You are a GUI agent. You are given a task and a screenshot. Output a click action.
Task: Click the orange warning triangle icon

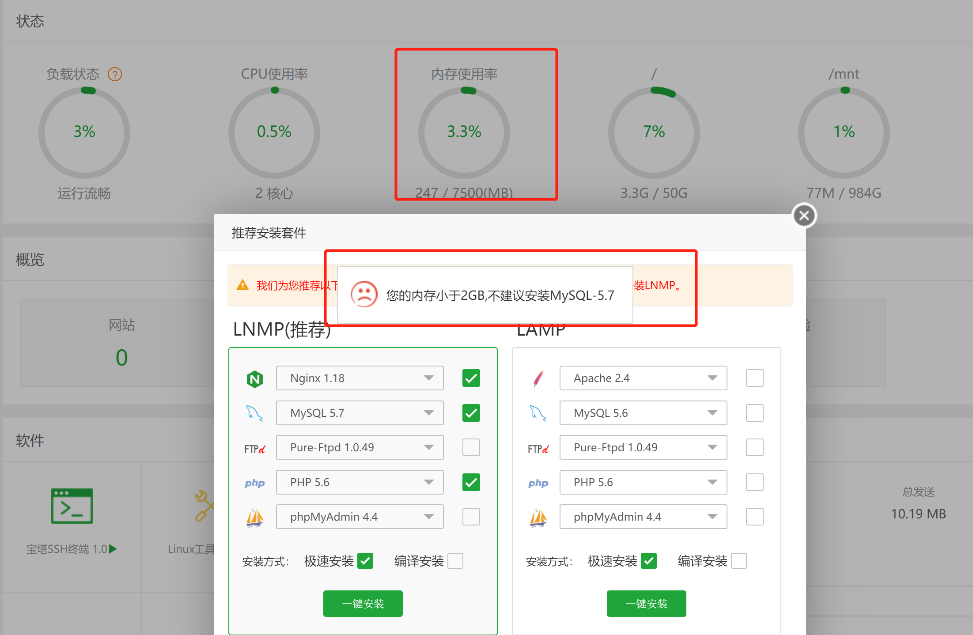[x=242, y=285]
